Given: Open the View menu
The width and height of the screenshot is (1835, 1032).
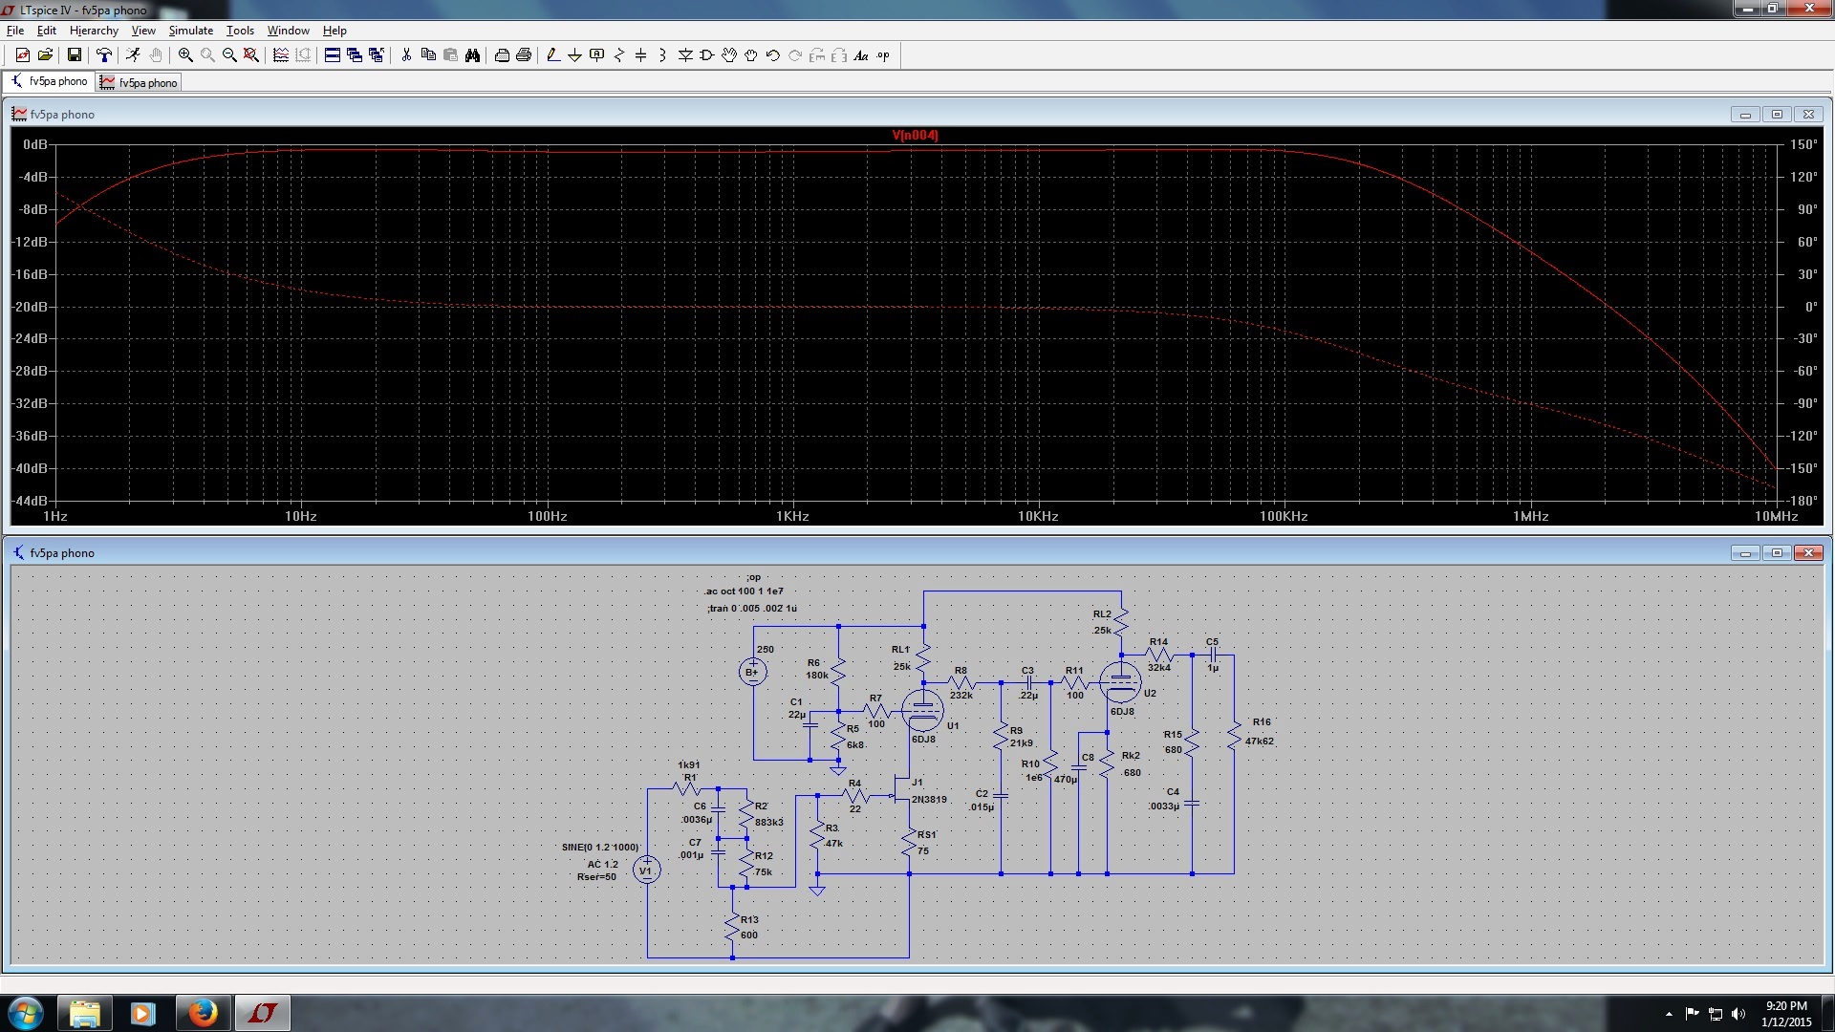Looking at the screenshot, I should [143, 31].
